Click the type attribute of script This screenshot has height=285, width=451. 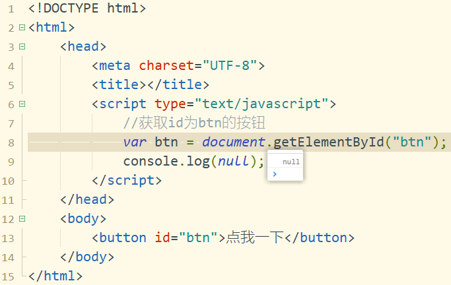pos(170,104)
